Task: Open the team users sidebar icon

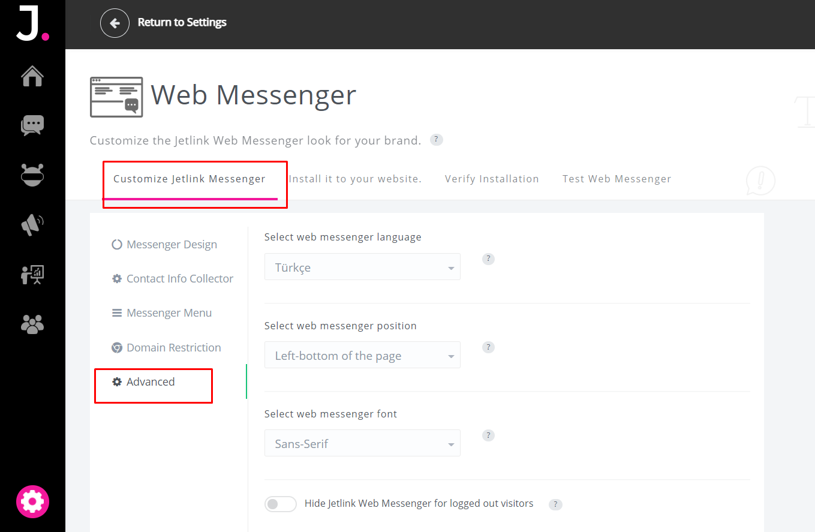Action: (32, 324)
